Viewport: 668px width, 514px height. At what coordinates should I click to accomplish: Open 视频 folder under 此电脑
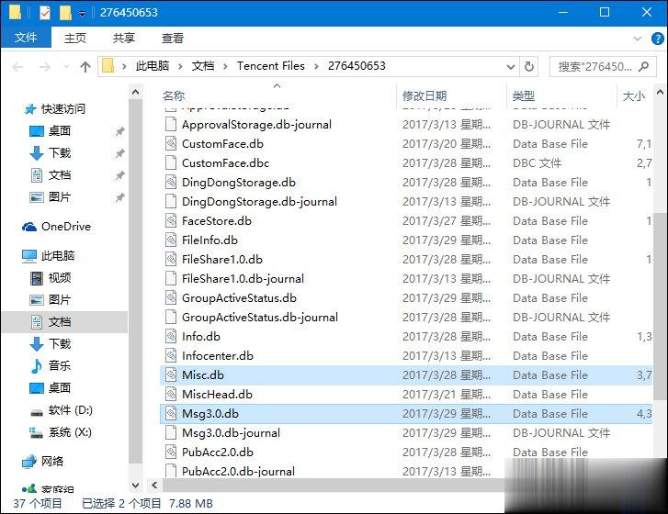[x=51, y=278]
